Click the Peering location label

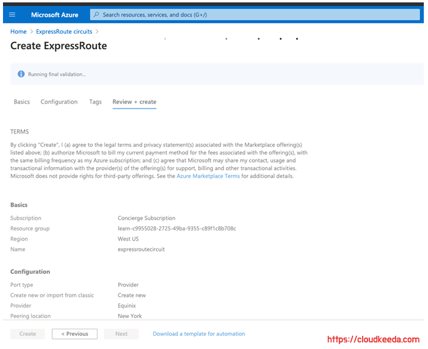pos(31,316)
